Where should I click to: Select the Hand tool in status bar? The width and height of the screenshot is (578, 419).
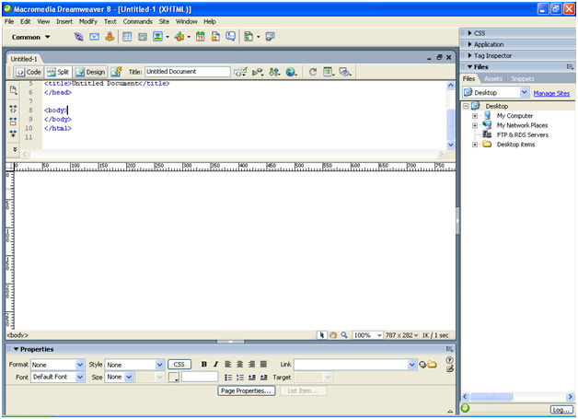[x=333, y=335]
